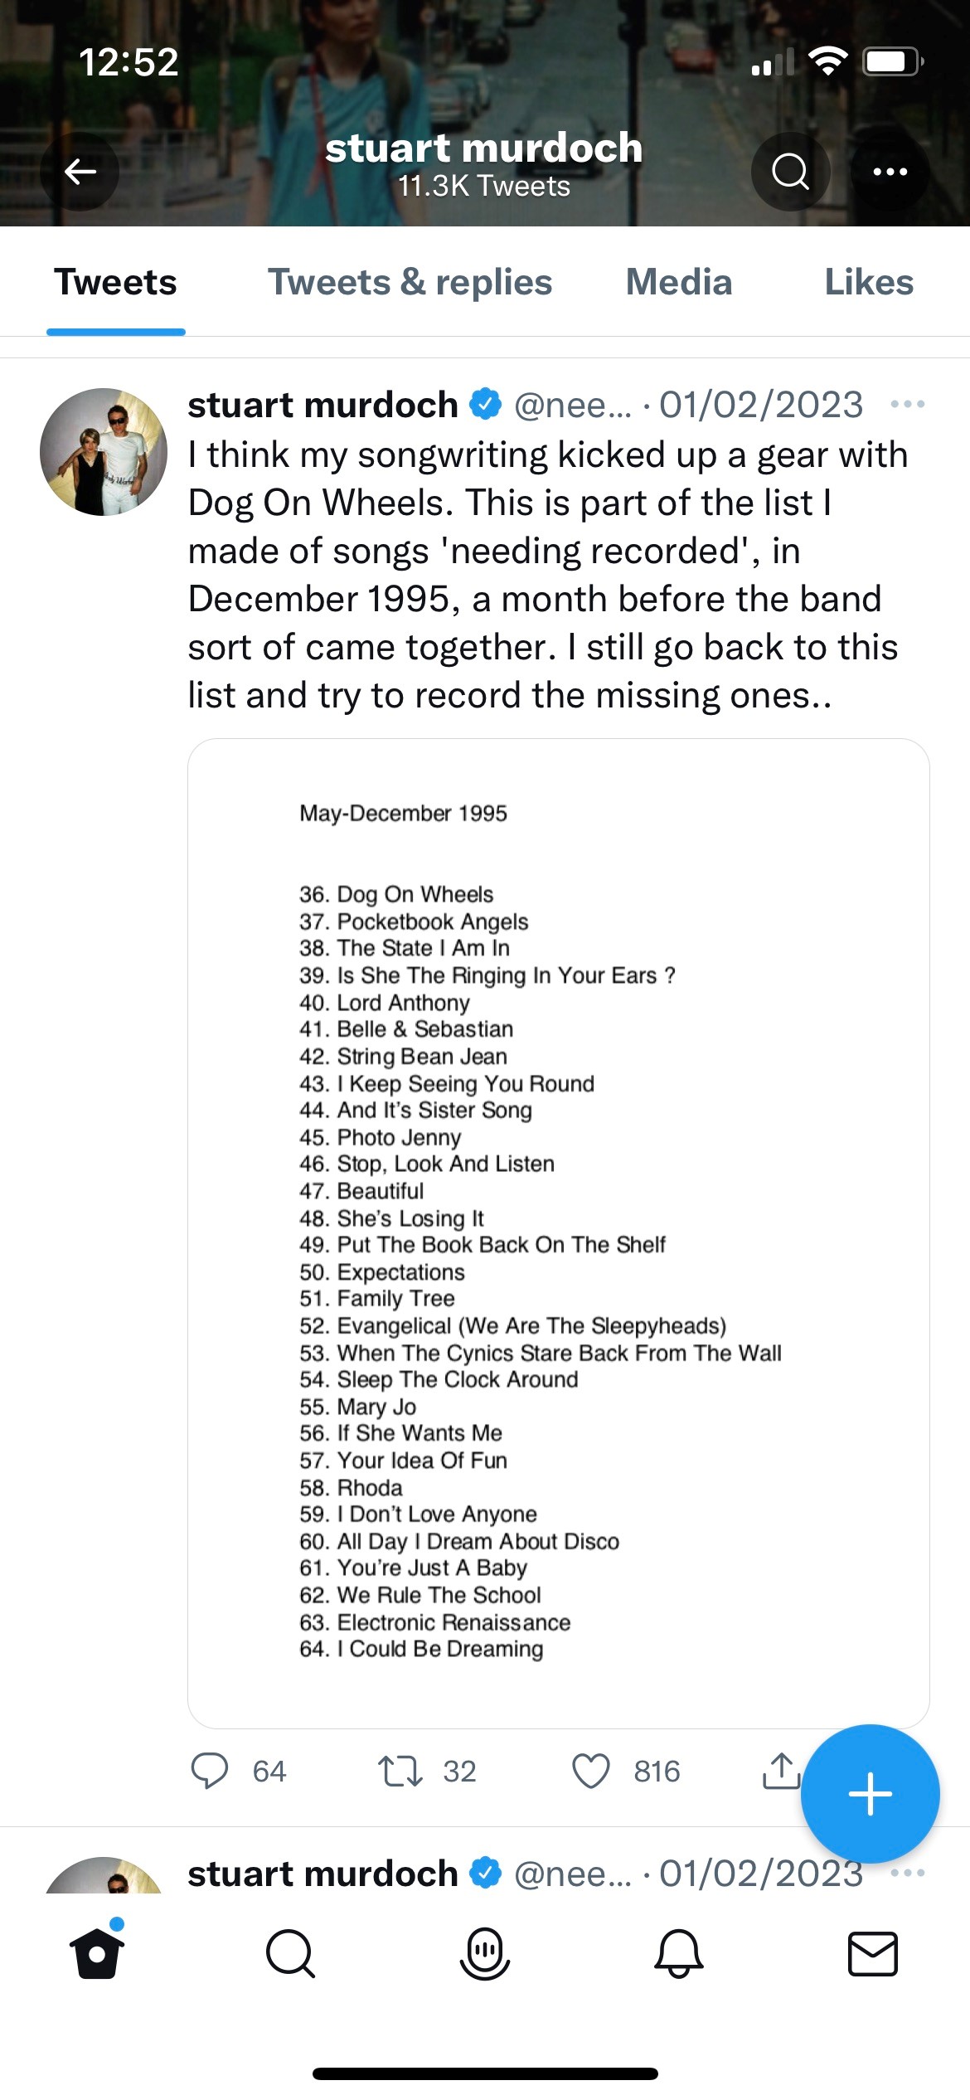
Task: Open Spaces microphone tab
Action: tap(484, 1953)
